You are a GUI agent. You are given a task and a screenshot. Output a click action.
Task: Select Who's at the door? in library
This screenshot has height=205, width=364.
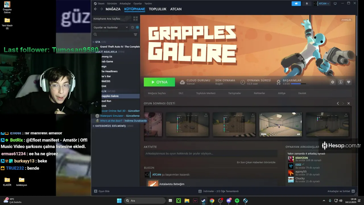click(121, 121)
